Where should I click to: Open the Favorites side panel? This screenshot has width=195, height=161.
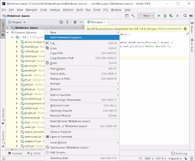pyautogui.click(x=3, y=116)
